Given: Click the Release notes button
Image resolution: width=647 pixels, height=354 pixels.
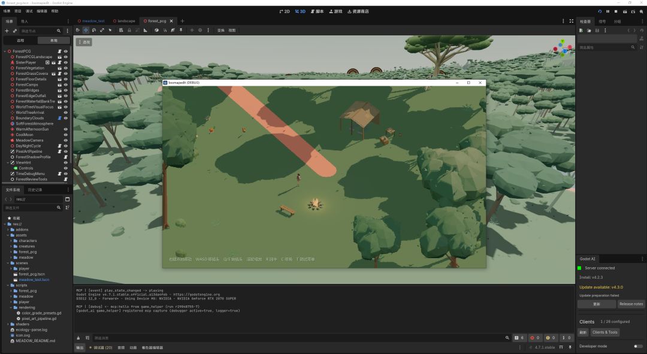Looking at the screenshot, I should (631, 304).
